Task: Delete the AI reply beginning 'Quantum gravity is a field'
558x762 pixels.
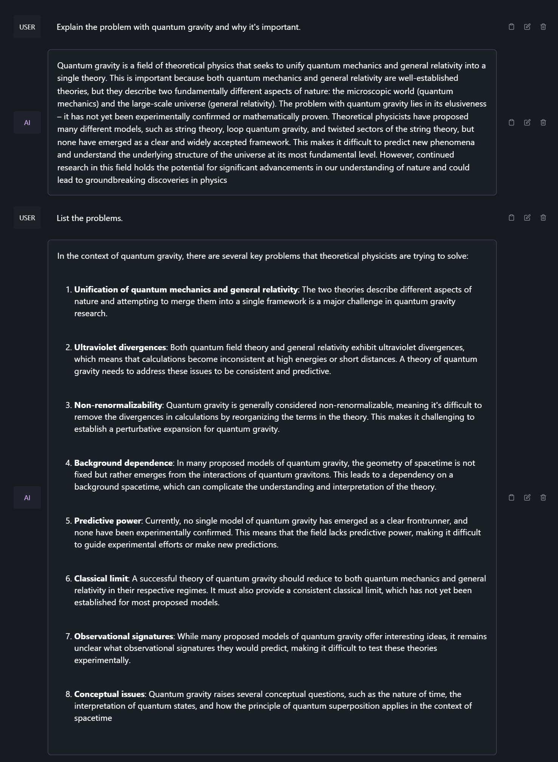Action: coord(543,122)
